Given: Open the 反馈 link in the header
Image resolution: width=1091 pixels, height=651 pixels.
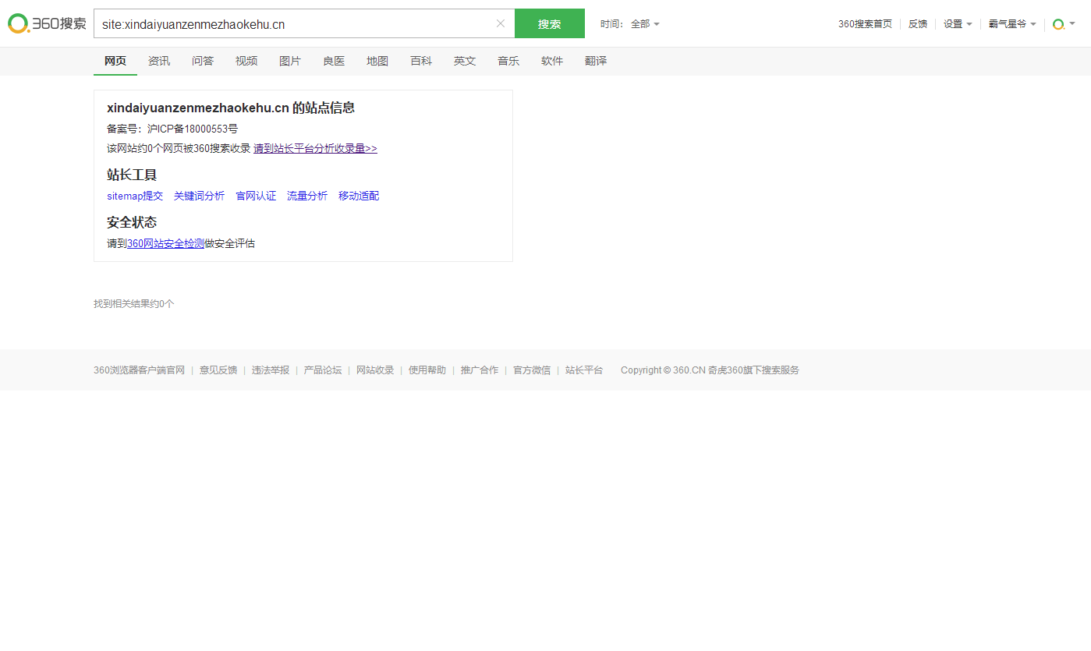Looking at the screenshot, I should click(918, 24).
